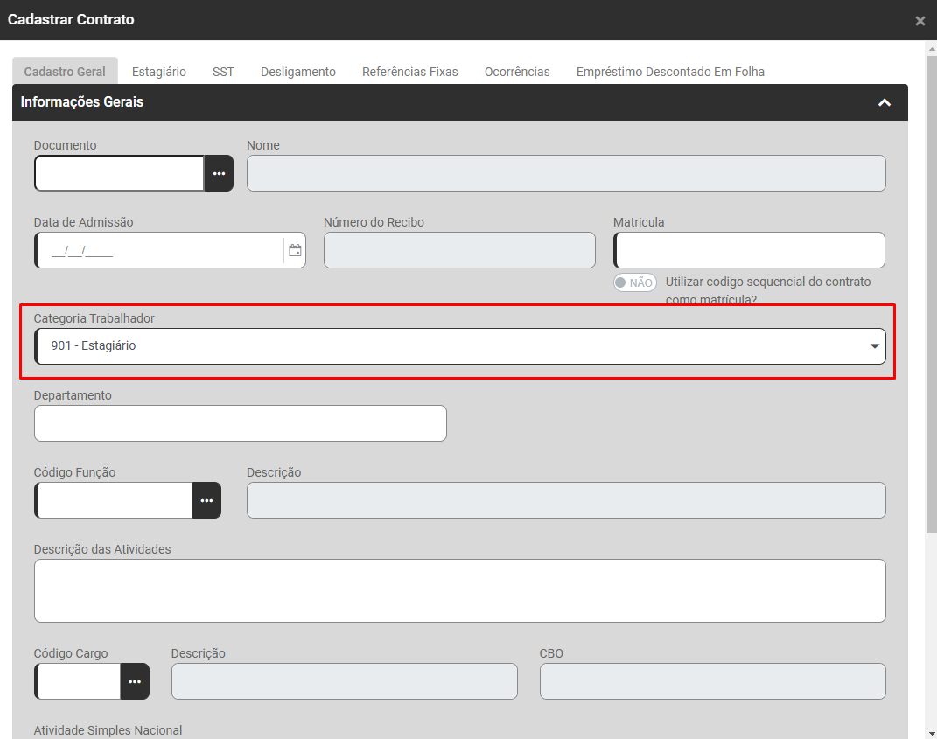Viewport: 937px width, 739px height.
Task: Select the Cadastro Geral tab
Action: point(65,72)
